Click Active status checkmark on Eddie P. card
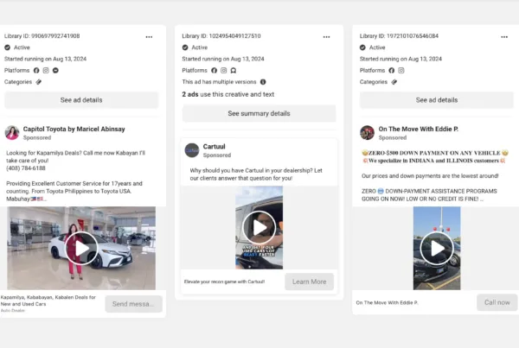This screenshot has width=519, height=348. pyautogui.click(x=362, y=47)
